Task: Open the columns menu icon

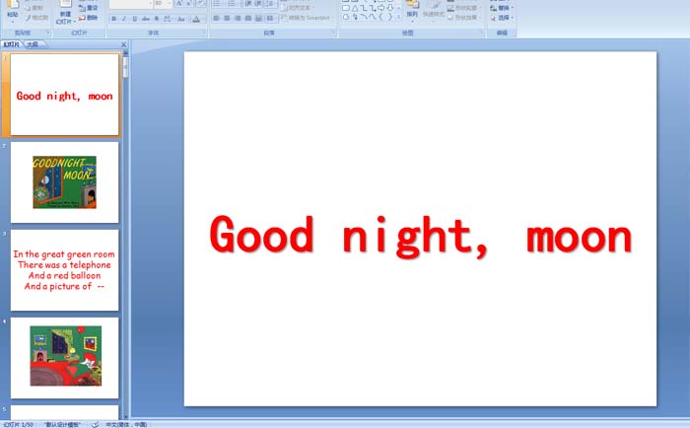Action: [271, 19]
